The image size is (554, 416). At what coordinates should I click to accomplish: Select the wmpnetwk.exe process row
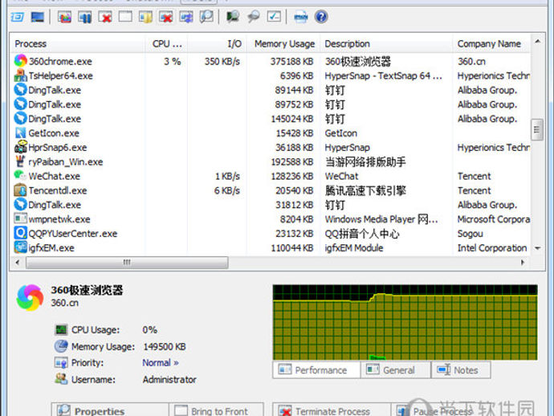tap(272, 219)
